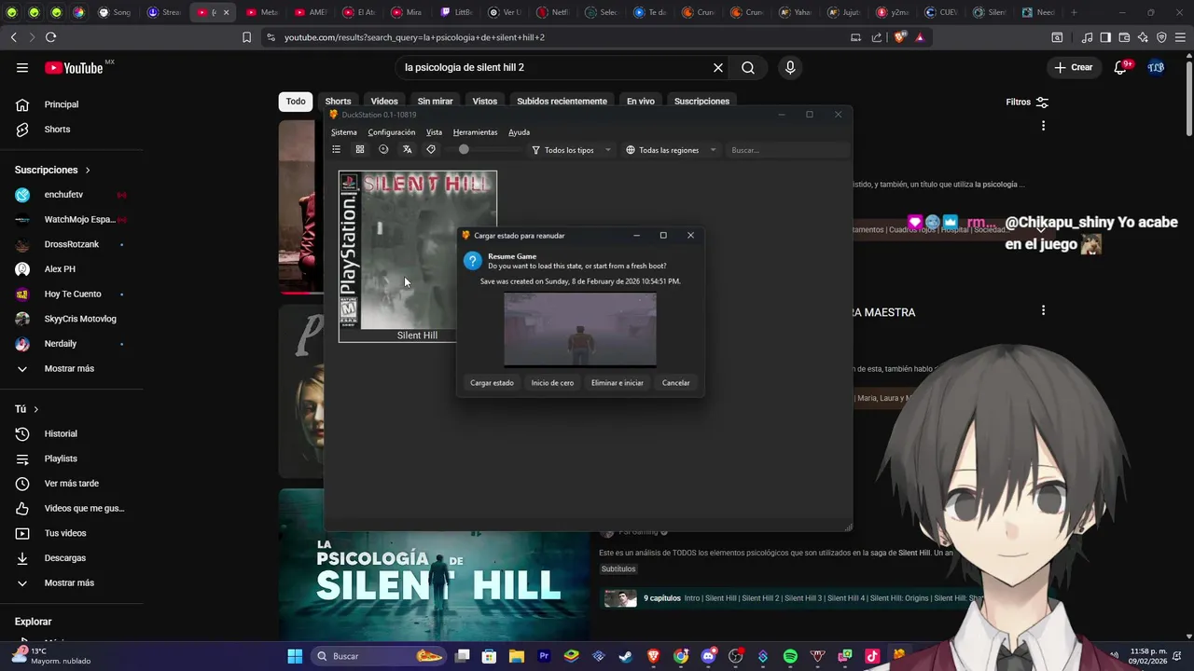The image size is (1194, 671).
Task: Expand Mostrar más under Descargas
Action: (x=69, y=582)
